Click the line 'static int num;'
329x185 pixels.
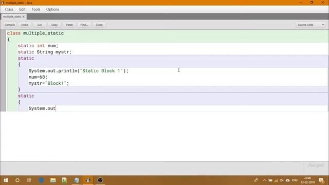coord(38,46)
